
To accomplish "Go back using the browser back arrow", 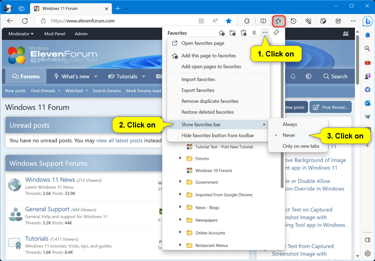I will (10, 21).
